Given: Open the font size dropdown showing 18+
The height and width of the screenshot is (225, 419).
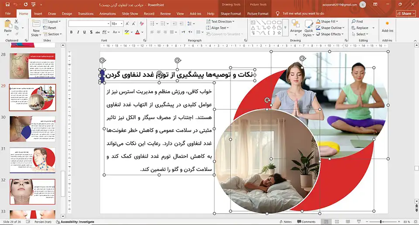Looking at the screenshot, I should [x=117, y=24].
